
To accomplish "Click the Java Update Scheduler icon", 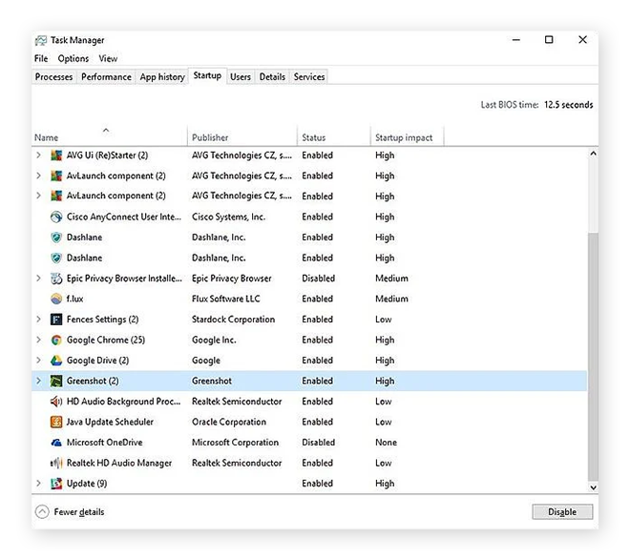I will click(56, 422).
